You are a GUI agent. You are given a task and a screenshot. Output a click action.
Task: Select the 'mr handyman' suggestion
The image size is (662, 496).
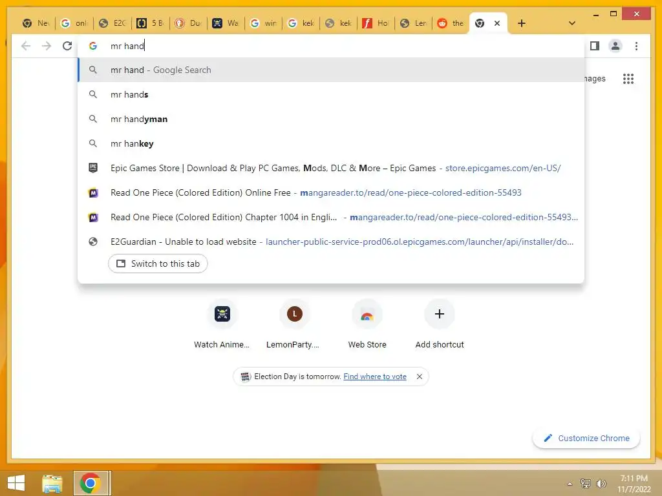point(331,119)
